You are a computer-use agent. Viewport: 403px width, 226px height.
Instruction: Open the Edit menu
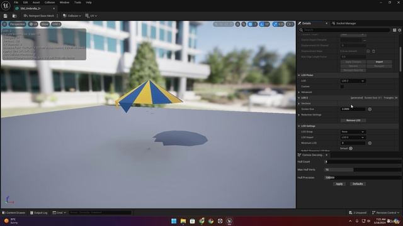tap(25, 3)
